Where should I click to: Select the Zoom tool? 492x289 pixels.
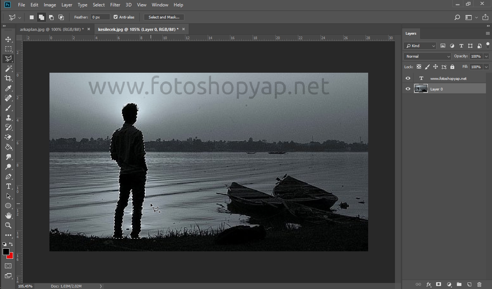click(8, 225)
